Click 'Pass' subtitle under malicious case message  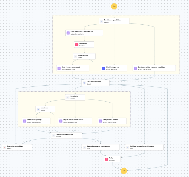coord(88,148)
